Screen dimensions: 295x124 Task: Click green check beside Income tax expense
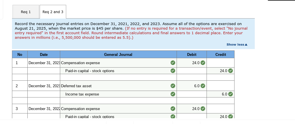[x=173, y=94]
